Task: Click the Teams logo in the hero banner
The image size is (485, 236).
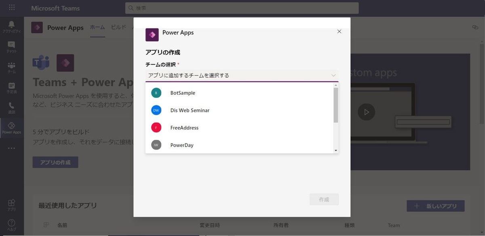Action: (41, 63)
